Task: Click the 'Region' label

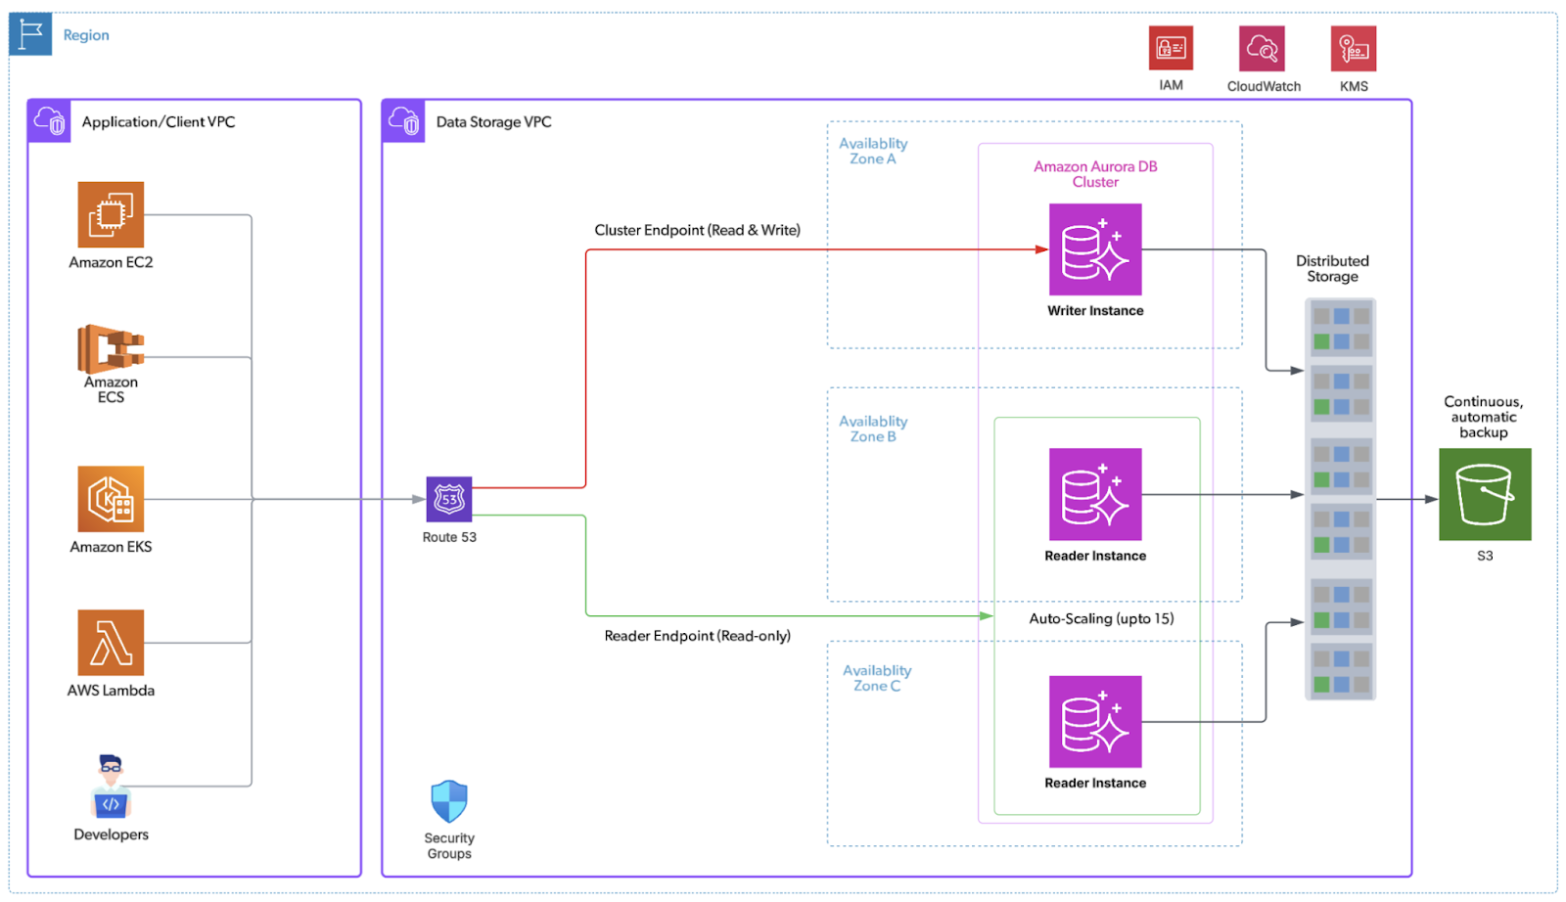Action: tap(86, 35)
